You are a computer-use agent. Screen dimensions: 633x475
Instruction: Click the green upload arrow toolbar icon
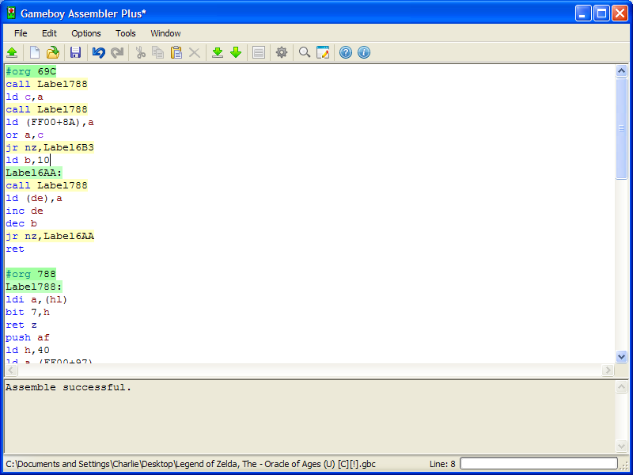[x=12, y=53]
